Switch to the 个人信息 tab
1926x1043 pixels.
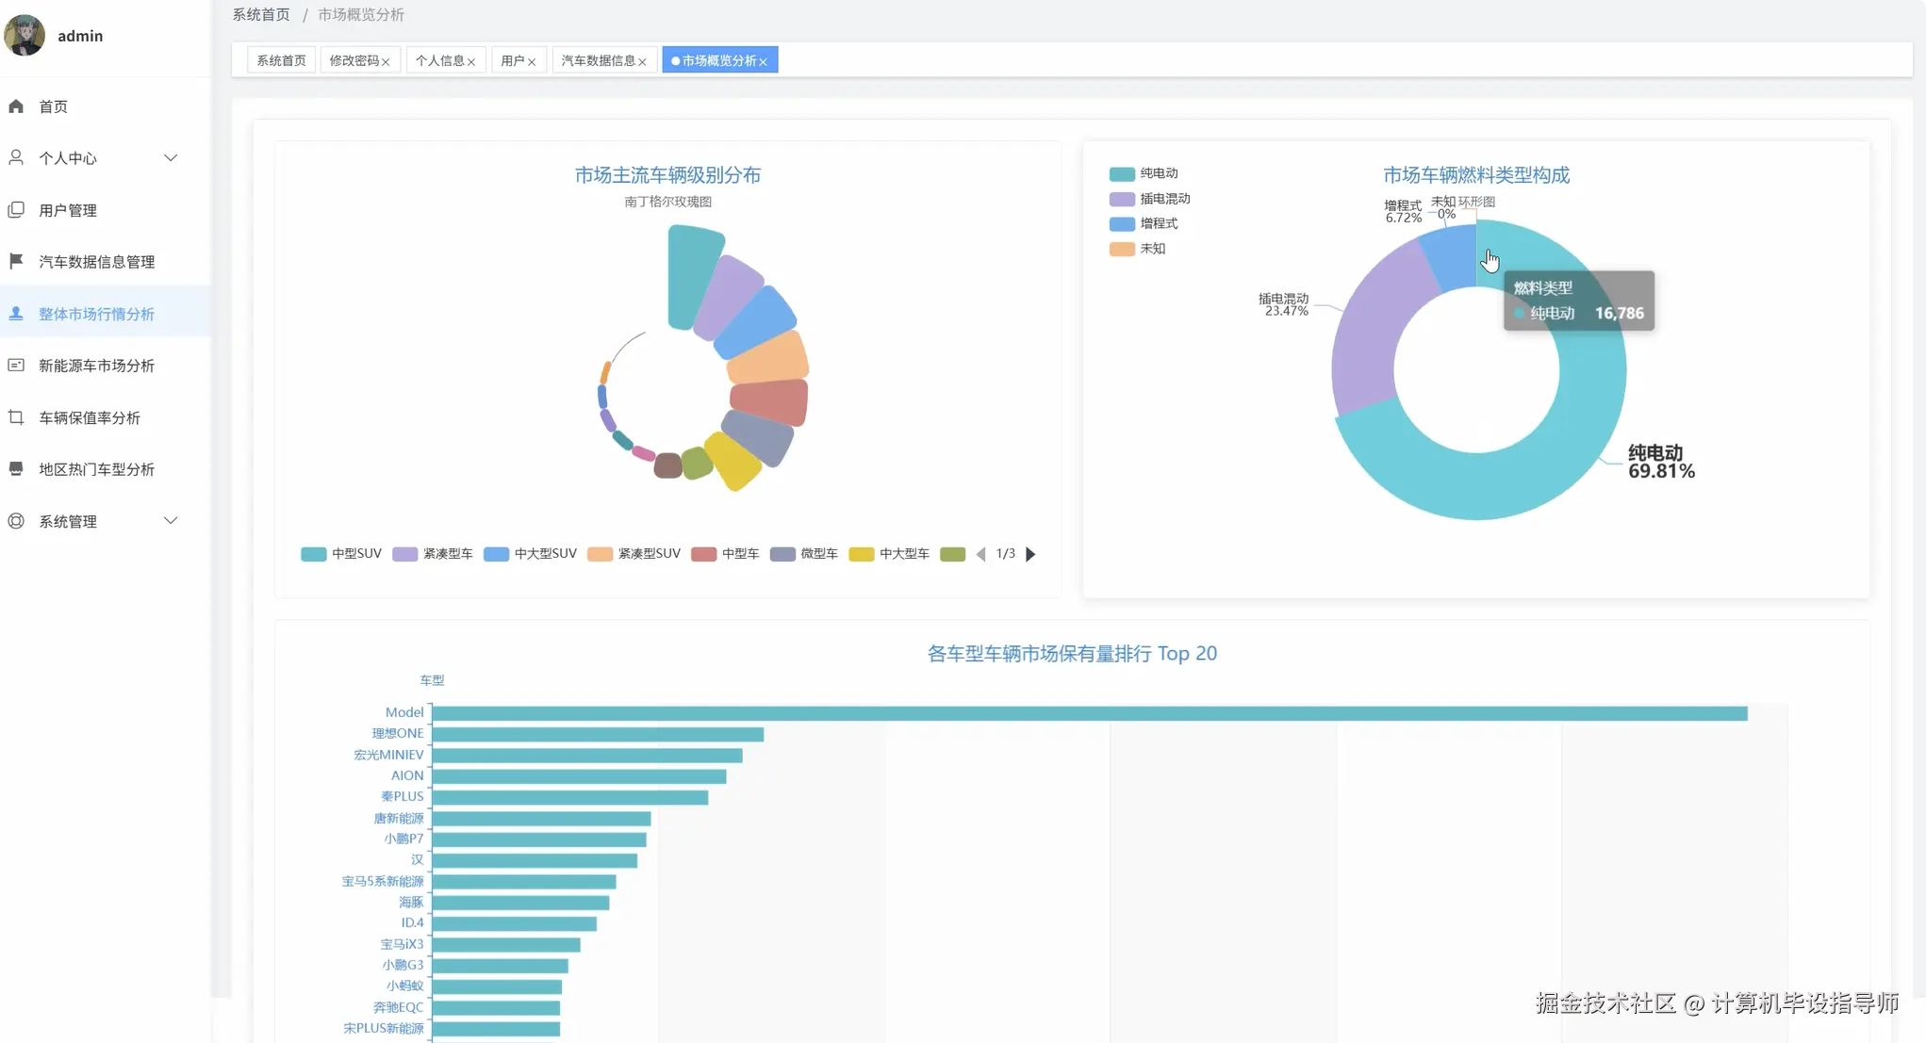(x=439, y=60)
